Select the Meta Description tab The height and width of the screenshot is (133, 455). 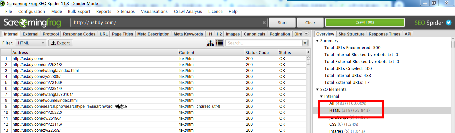(x=153, y=34)
